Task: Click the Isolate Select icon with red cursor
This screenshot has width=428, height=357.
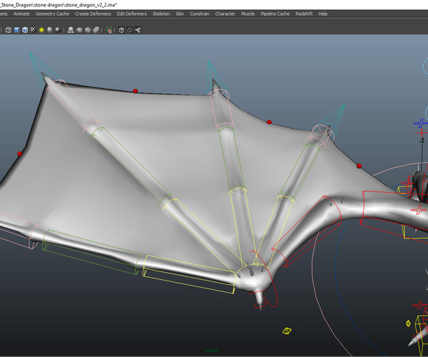Action: (x=109, y=30)
